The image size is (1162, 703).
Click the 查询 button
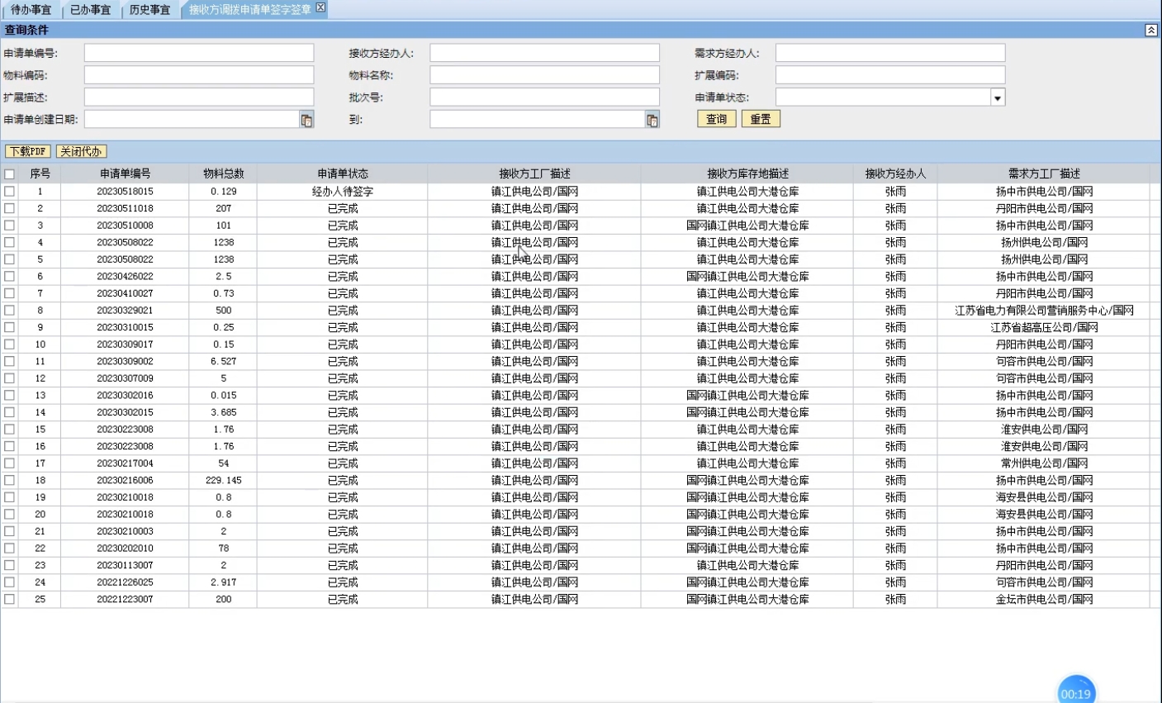pyautogui.click(x=716, y=119)
